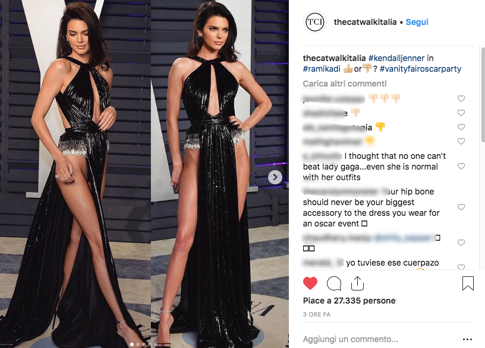Screen dimensions: 485x348
Task: Open the more options ellipsis menu
Action: click(x=467, y=339)
